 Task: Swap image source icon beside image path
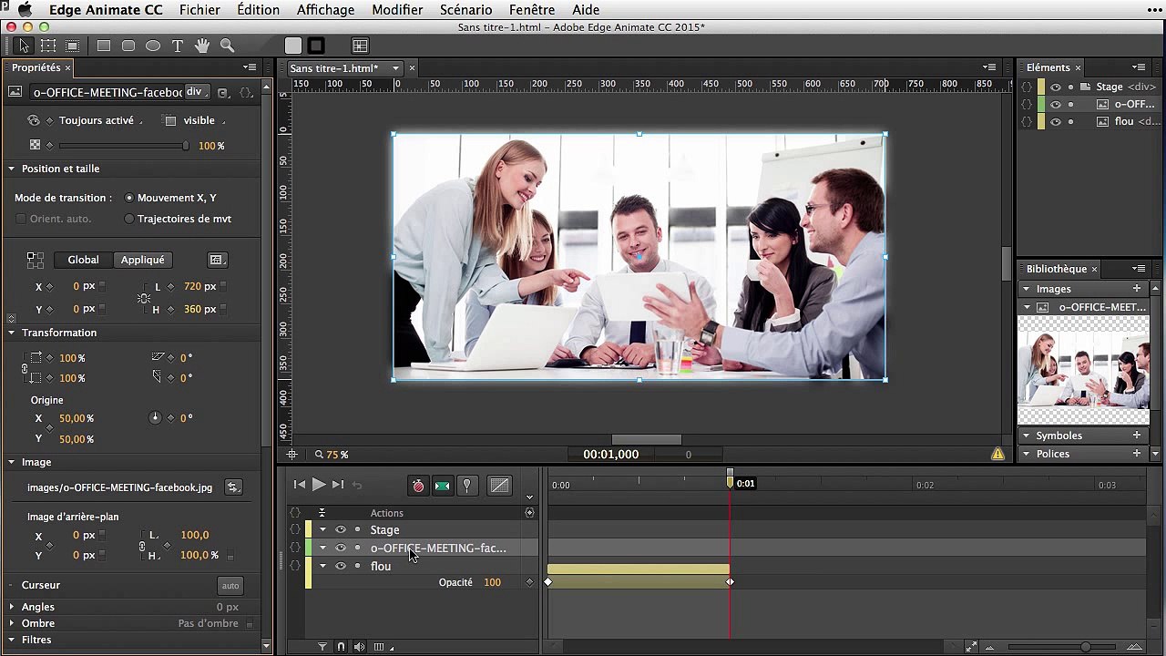click(233, 487)
